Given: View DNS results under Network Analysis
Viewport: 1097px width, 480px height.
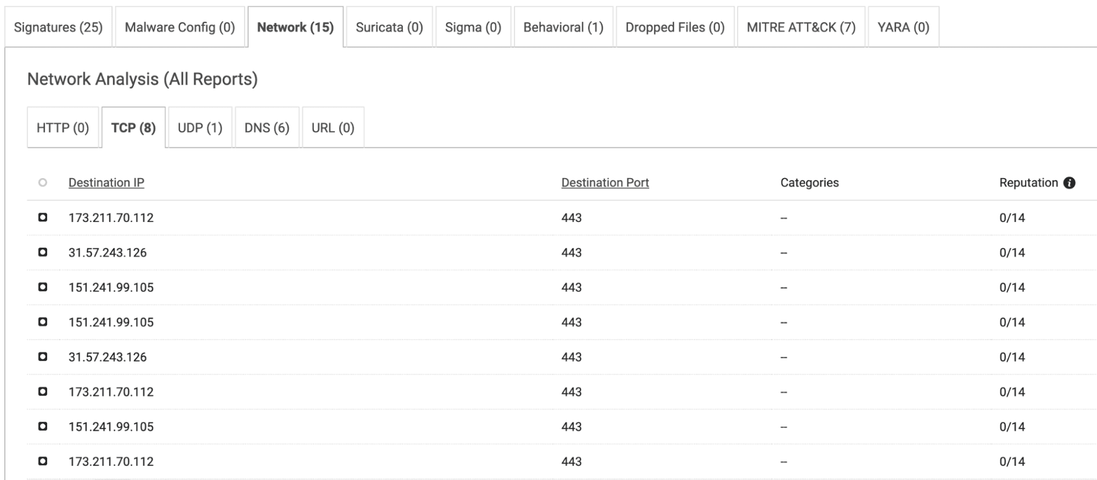Looking at the screenshot, I should [x=267, y=127].
